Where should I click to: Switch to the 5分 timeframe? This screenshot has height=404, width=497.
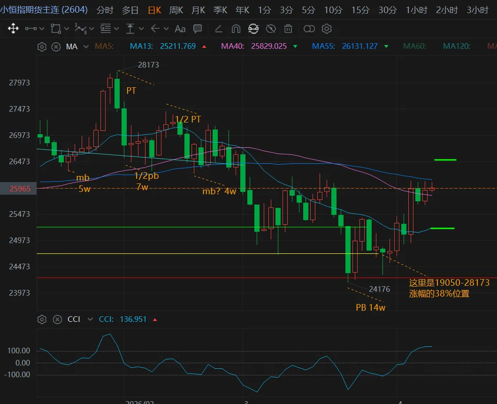pos(308,10)
